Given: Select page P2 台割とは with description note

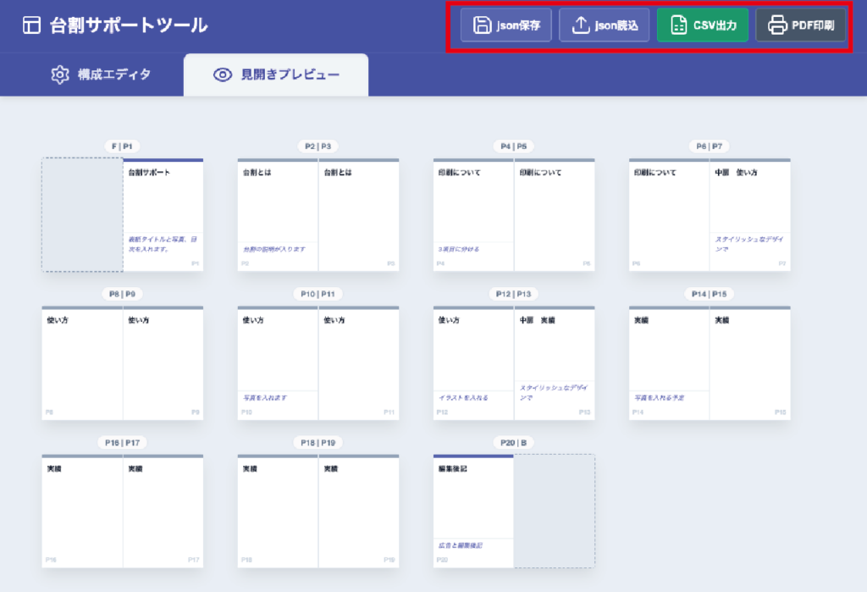Looking at the screenshot, I should [278, 215].
